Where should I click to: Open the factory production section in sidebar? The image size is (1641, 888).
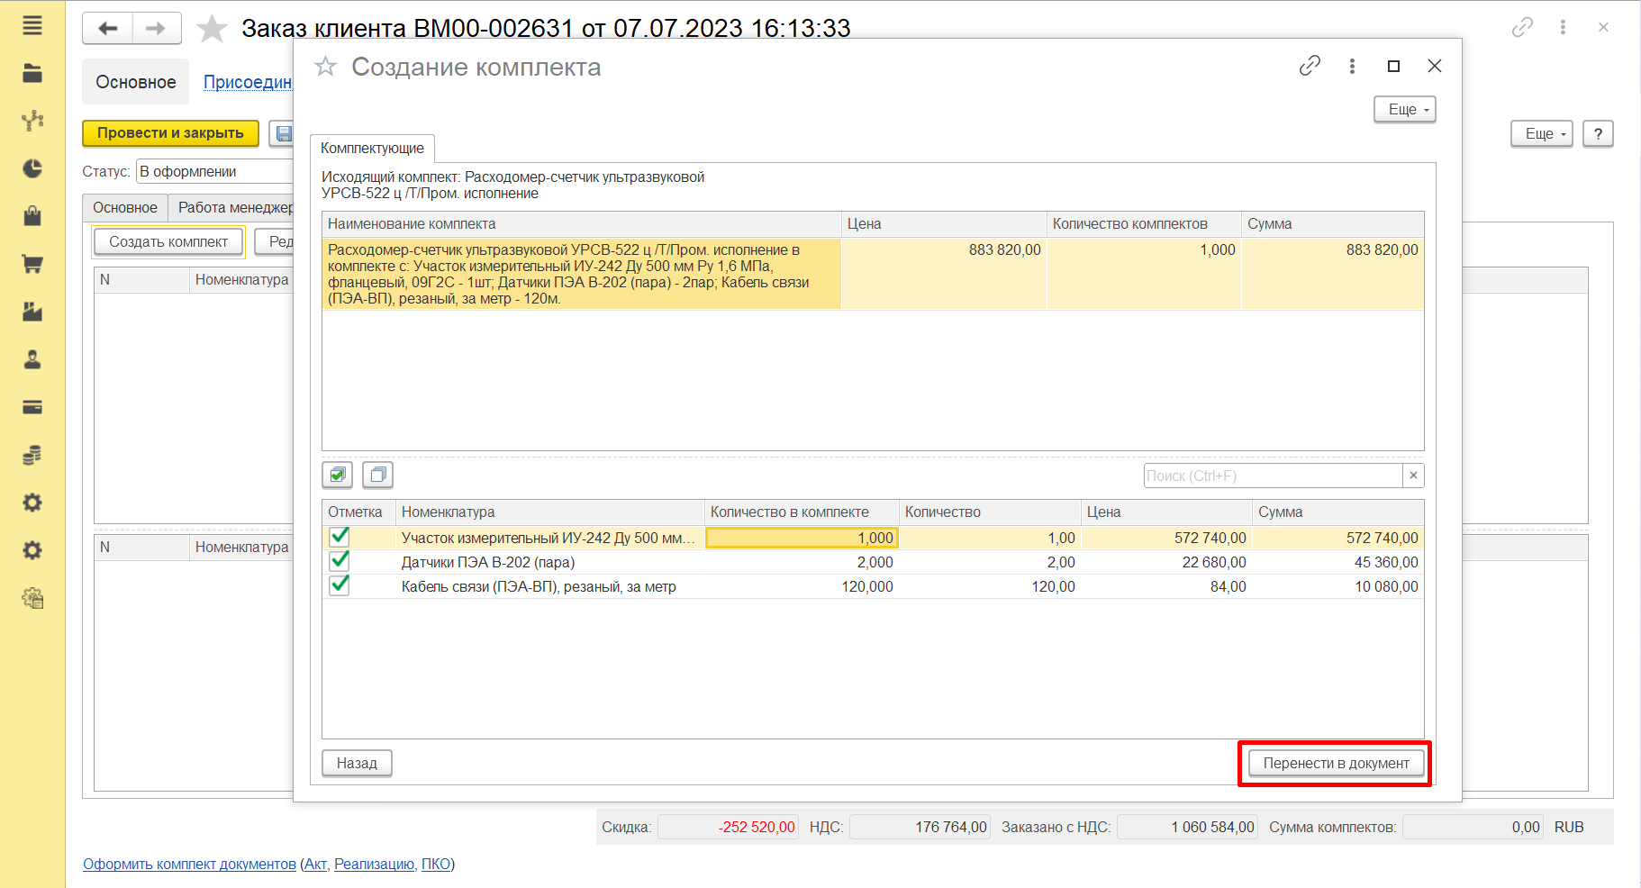point(32,312)
